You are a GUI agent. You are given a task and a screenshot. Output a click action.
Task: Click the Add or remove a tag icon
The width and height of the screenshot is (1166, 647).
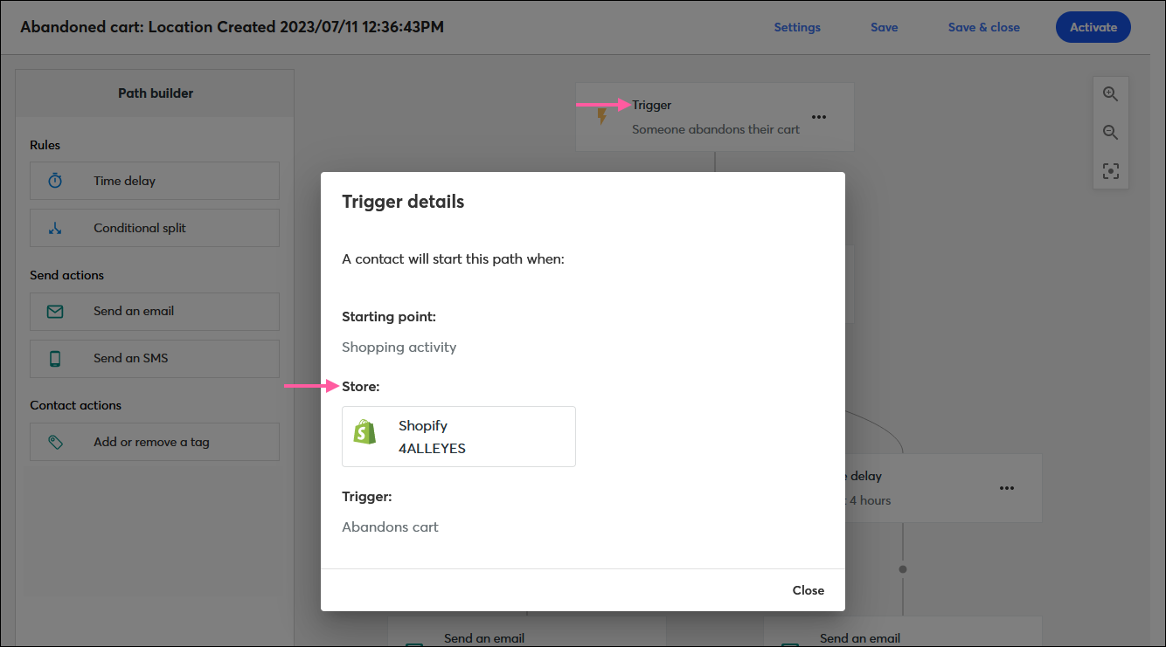pyautogui.click(x=54, y=442)
